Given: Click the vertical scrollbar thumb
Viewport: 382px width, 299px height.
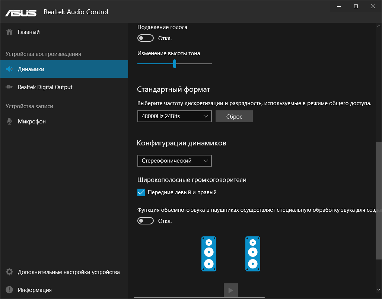Looking at the screenshot, I should click(x=378, y=200).
